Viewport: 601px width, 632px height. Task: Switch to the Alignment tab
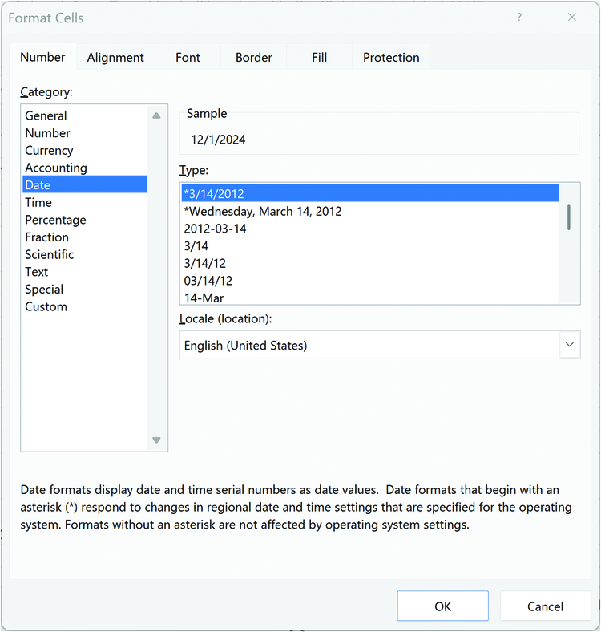(115, 57)
